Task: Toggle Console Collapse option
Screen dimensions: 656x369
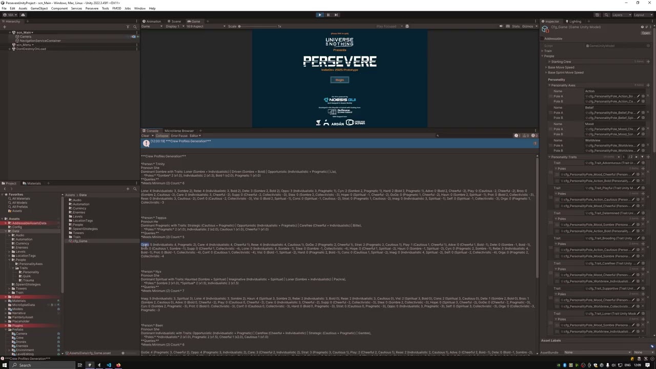Action: 162,136
